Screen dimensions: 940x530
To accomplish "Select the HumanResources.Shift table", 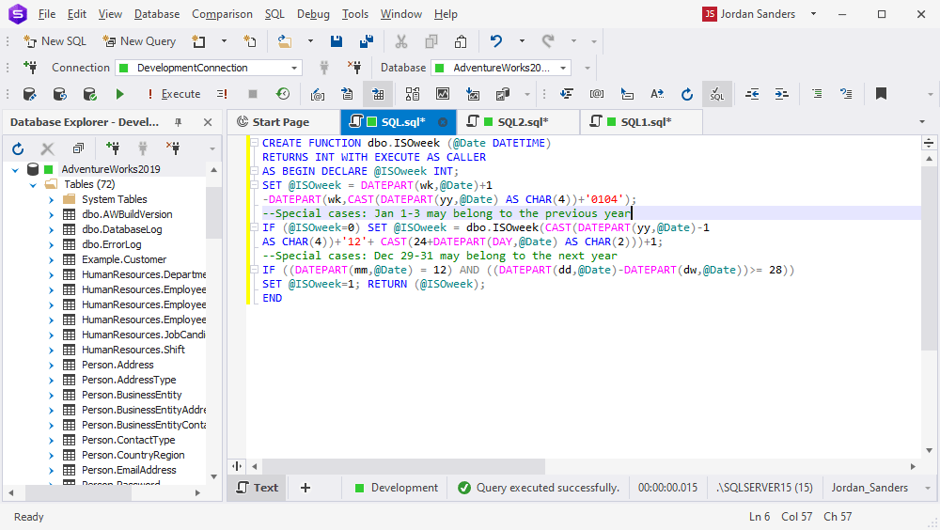I will (133, 350).
